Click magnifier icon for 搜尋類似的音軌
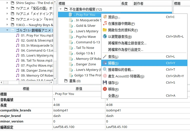The image size is (190, 135). [x=105, y=70]
